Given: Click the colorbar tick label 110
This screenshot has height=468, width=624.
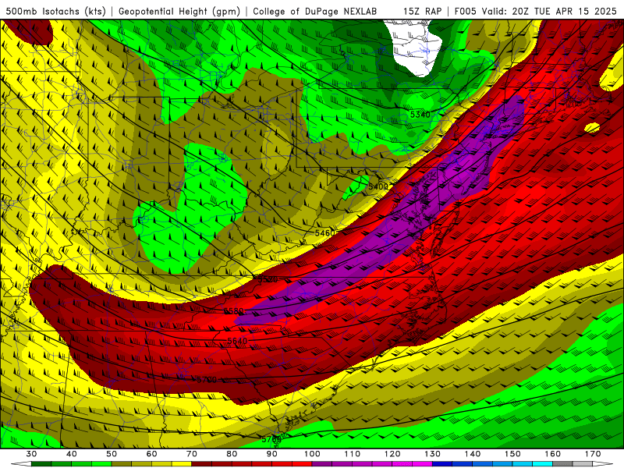Looking at the screenshot, I should tap(353, 454).
